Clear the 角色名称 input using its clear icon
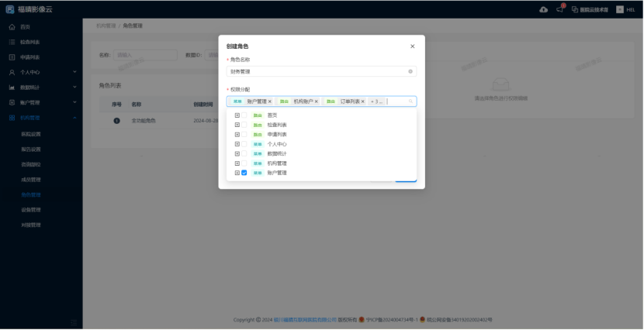 (410, 71)
